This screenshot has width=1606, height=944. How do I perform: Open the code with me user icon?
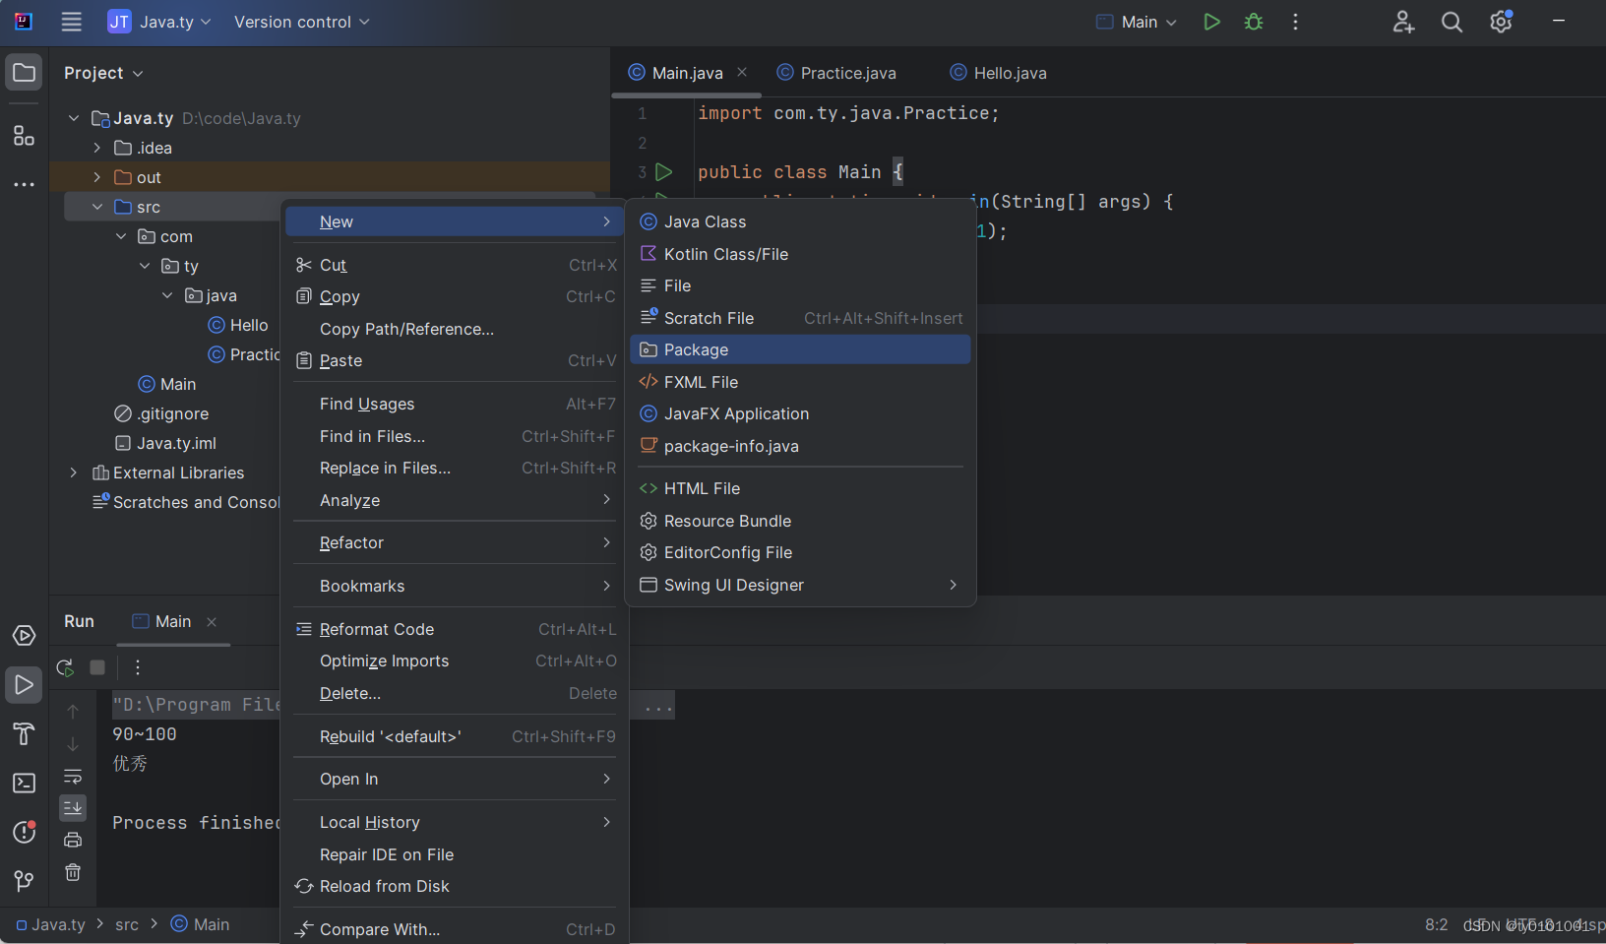pyautogui.click(x=1403, y=22)
